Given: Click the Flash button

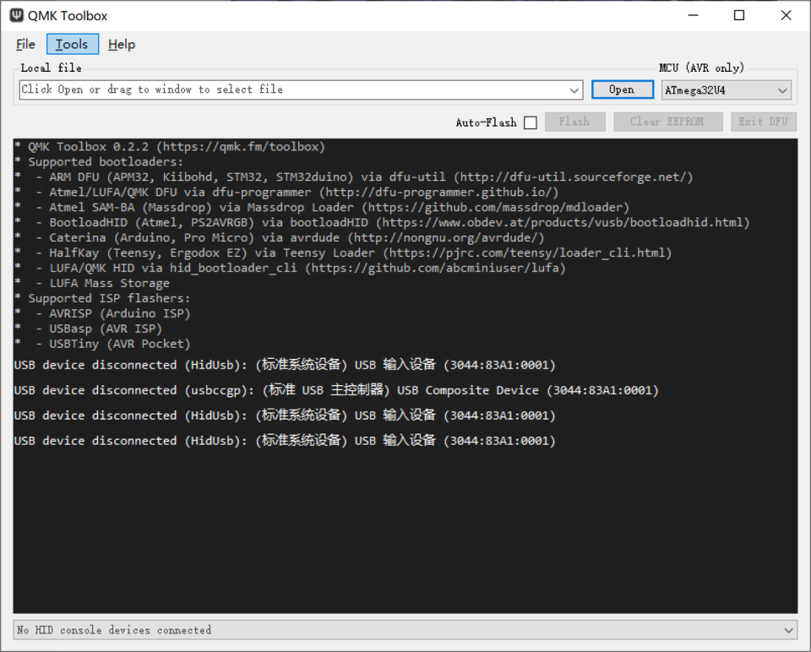Looking at the screenshot, I should point(574,122).
